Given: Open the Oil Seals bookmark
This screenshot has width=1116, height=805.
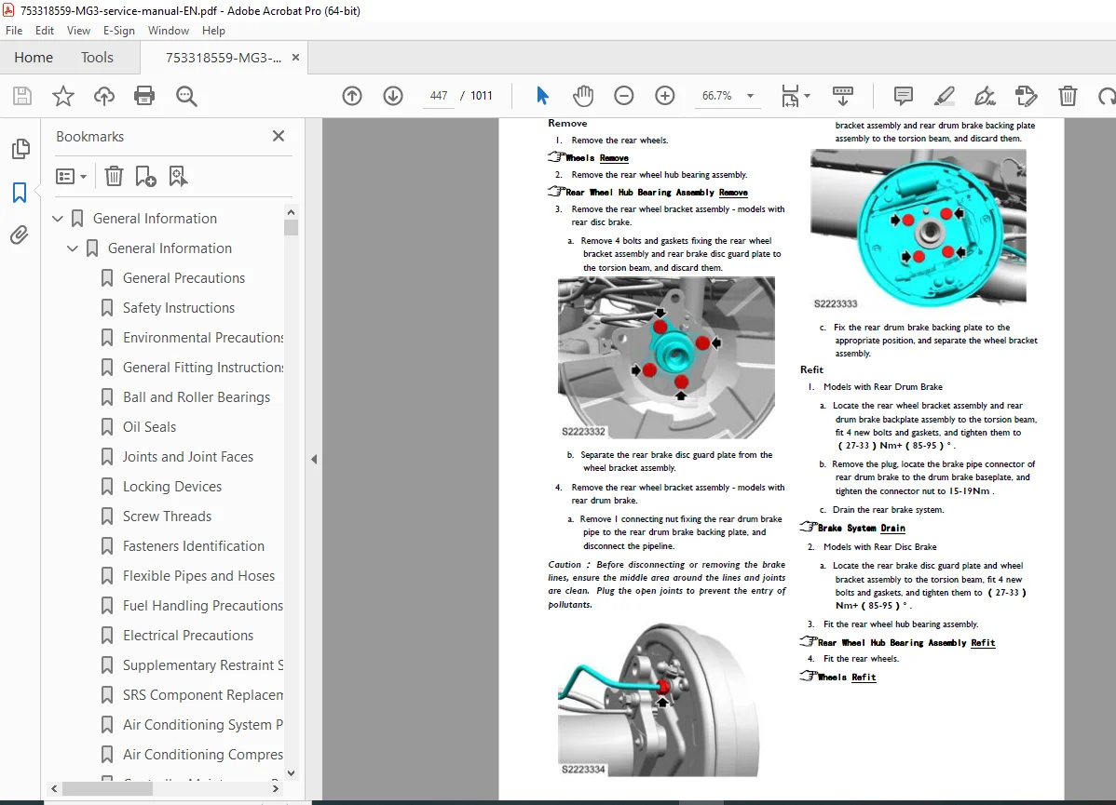Looking at the screenshot, I should (149, 427).
